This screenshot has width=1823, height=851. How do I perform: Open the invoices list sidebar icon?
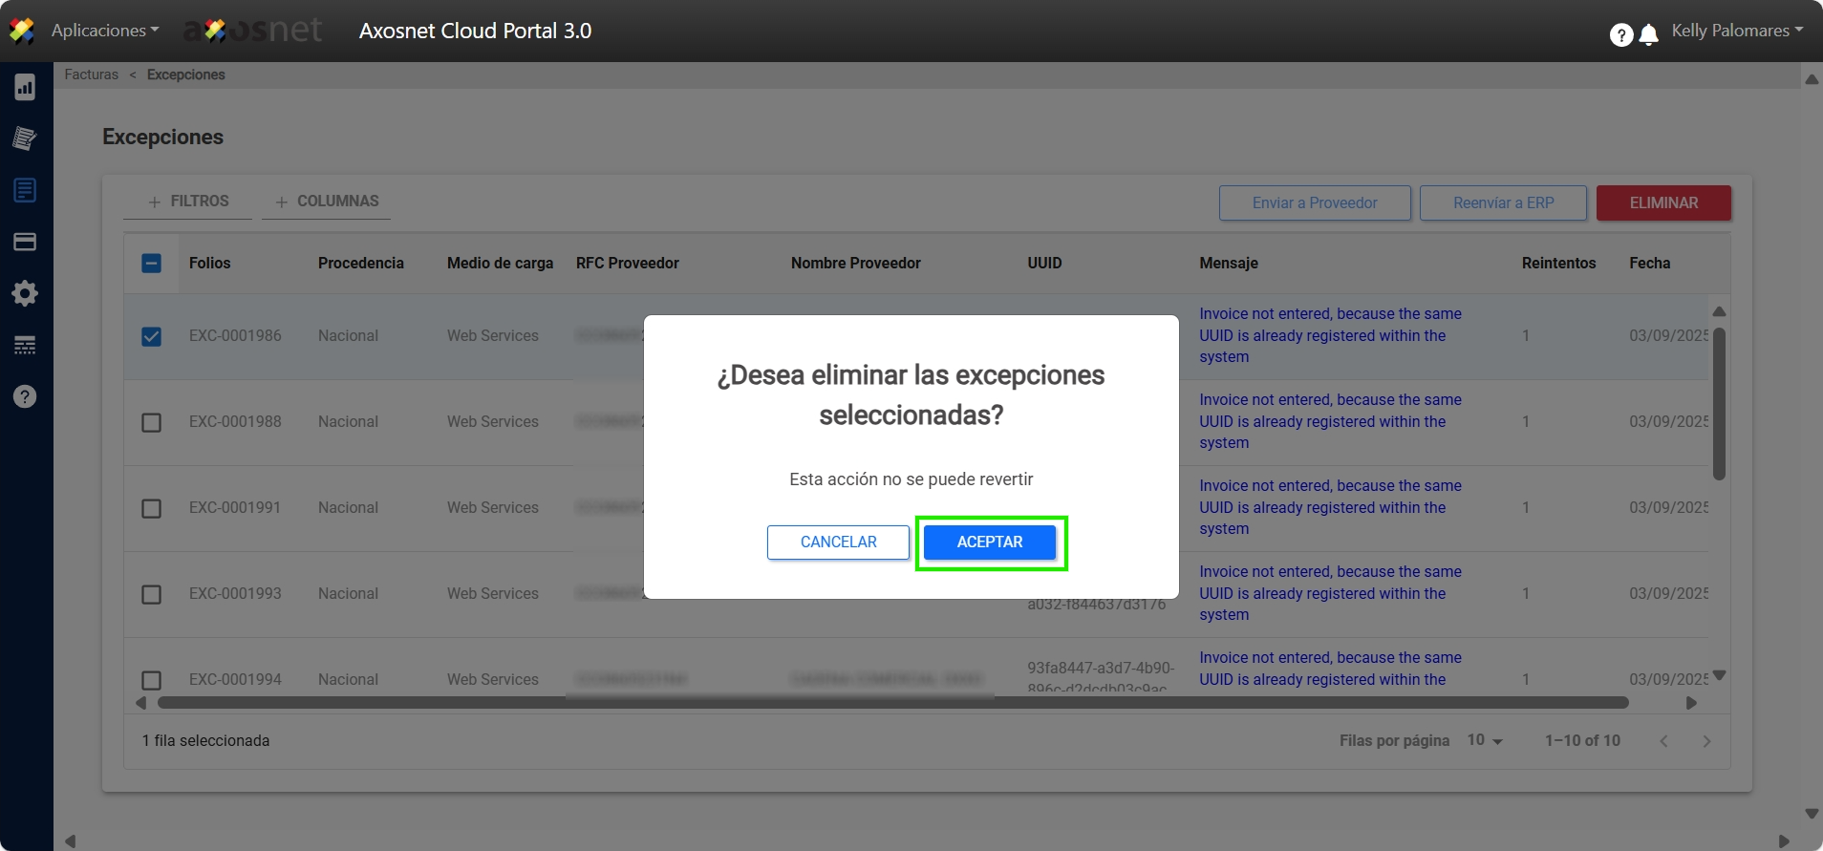coord(25,190)
